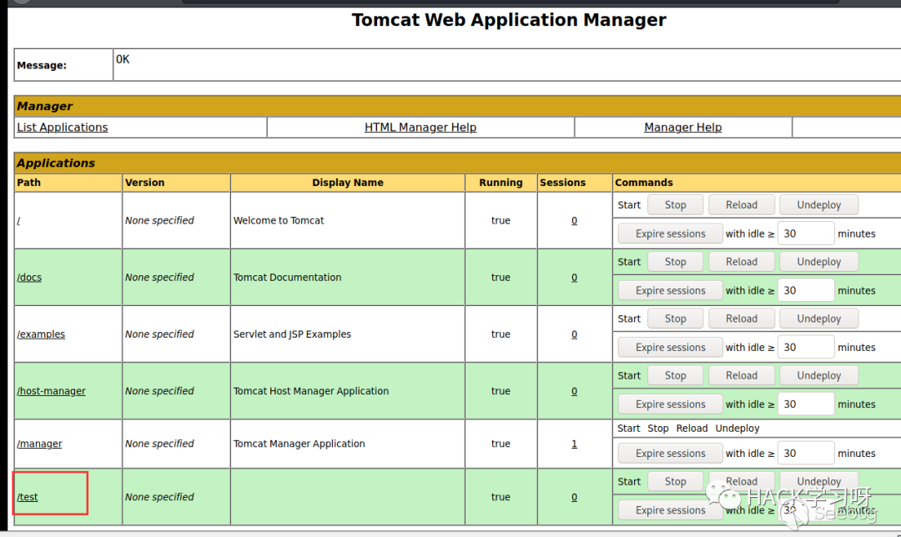Undeploy the Servlet and JSP Examples app
Screen dimensions: 901x537
pos(818,319)
